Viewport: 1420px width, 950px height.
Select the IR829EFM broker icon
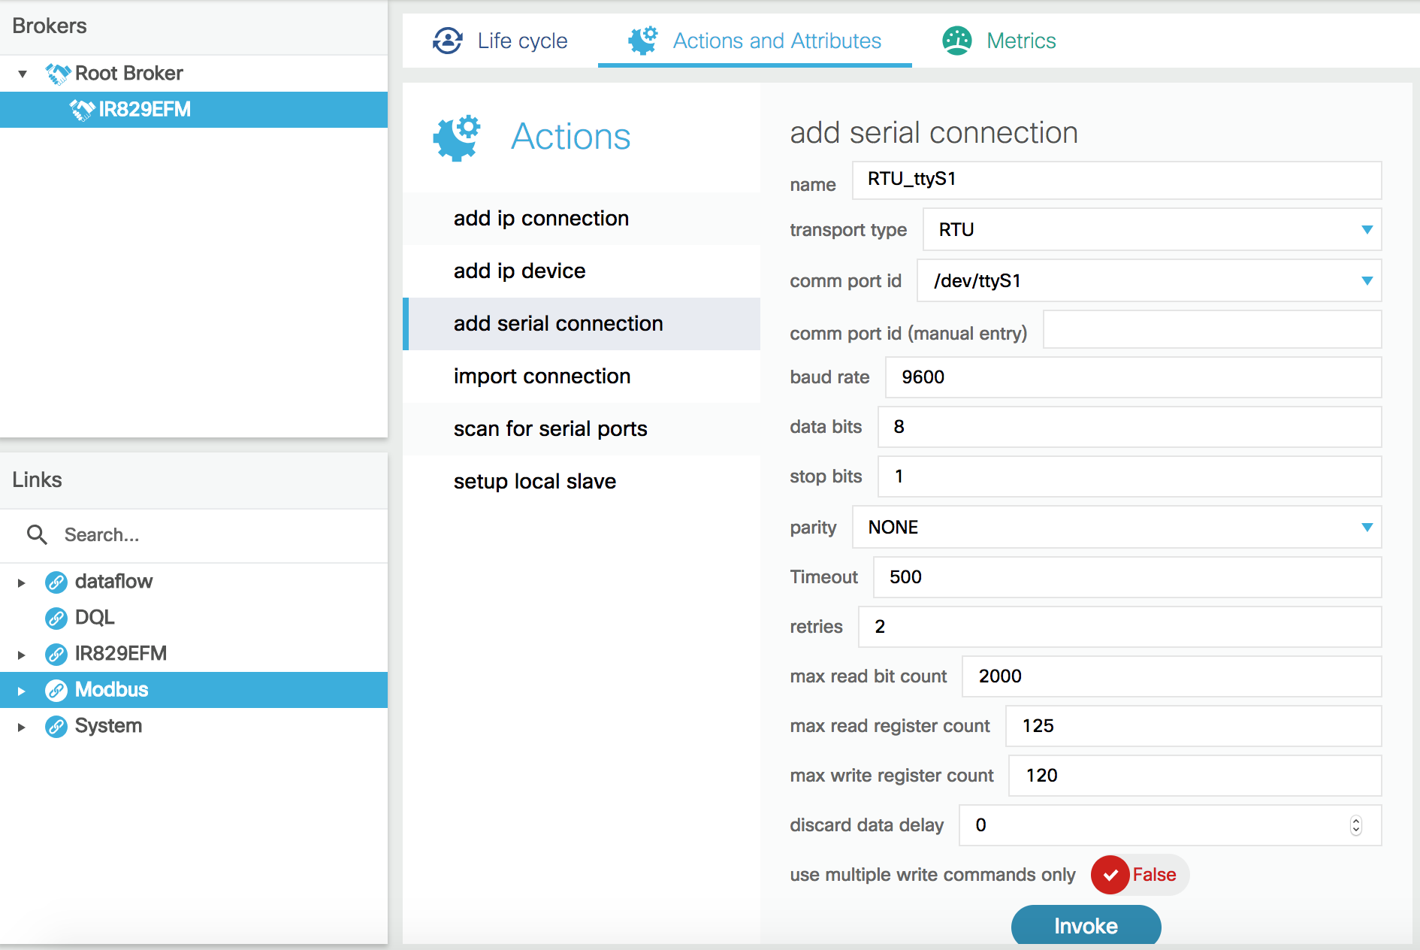(83, 110)
